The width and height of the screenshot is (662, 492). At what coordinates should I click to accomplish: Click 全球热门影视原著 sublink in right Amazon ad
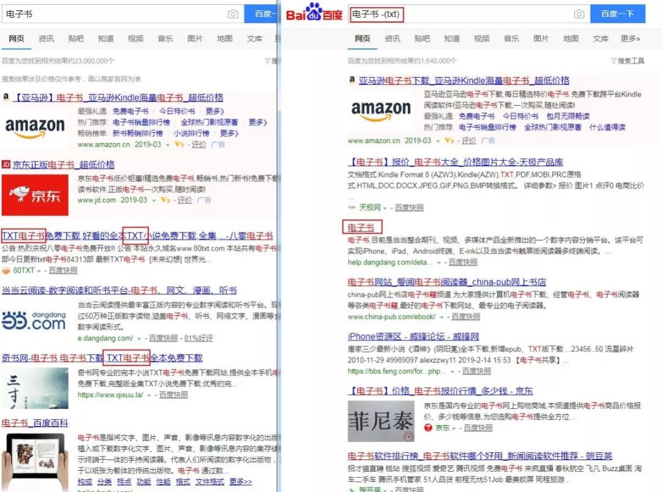click(x=553, y=127)
